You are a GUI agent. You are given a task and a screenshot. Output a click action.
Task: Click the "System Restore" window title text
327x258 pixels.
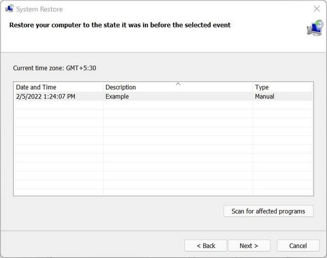39,9
